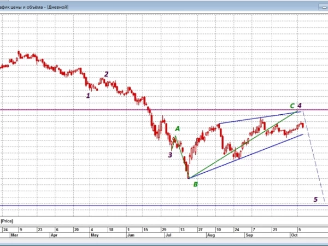Viewport: 328px width, 246px height.
Task: Click date tick 29 before Jul
Action: click(x=164, y=230)
